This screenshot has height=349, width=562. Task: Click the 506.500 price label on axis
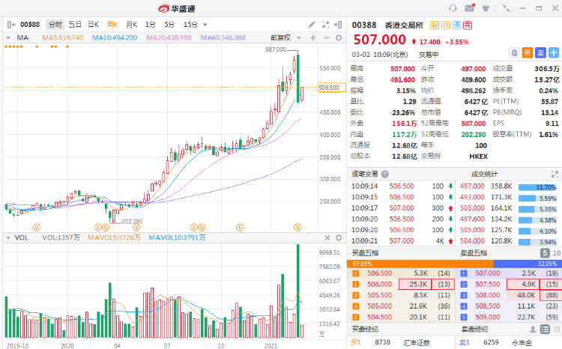pos(331,88)
